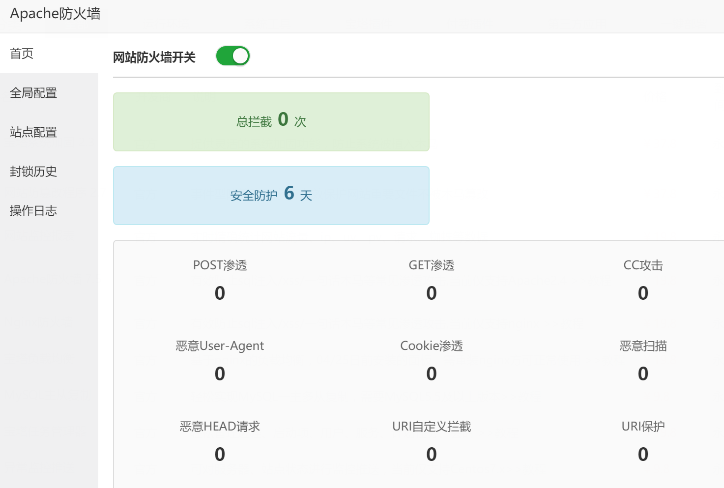Click the count under Cookie渗透
Image resolution: width=724 pixels, height=488 pixels.
click(432, 374)
